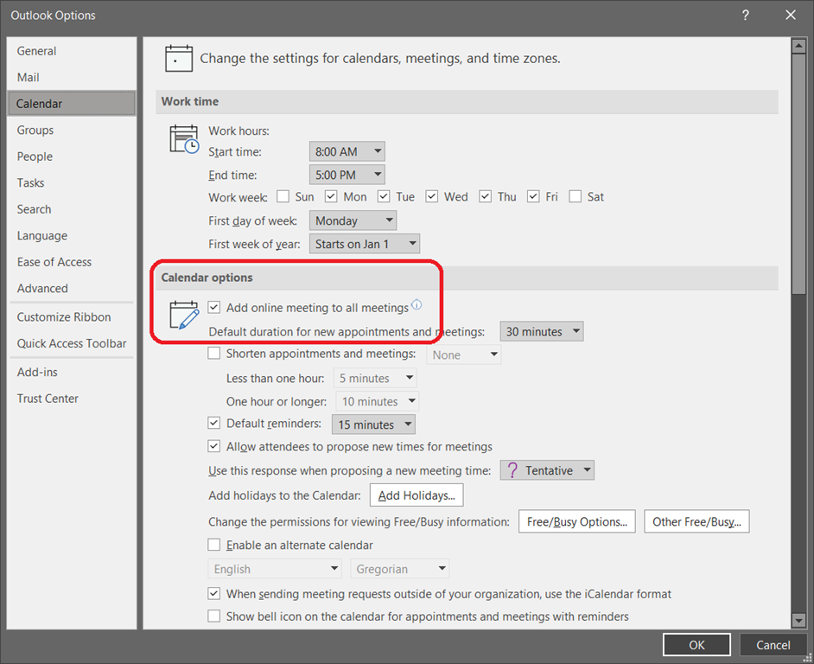The height and width of the screenshot is (664, 814).
Task: Click the Help question mark icon
Action: tap(745, 15)
